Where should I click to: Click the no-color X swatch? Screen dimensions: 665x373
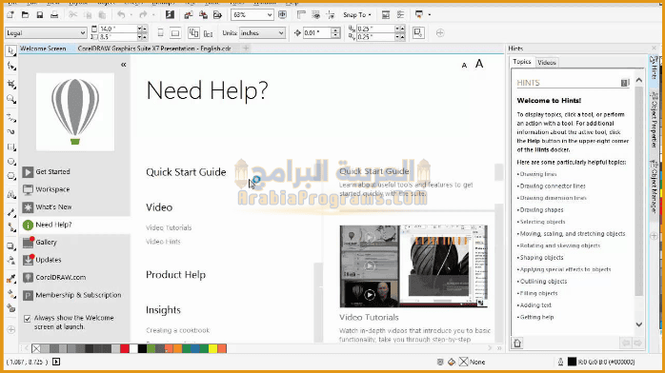click(36, 348)
